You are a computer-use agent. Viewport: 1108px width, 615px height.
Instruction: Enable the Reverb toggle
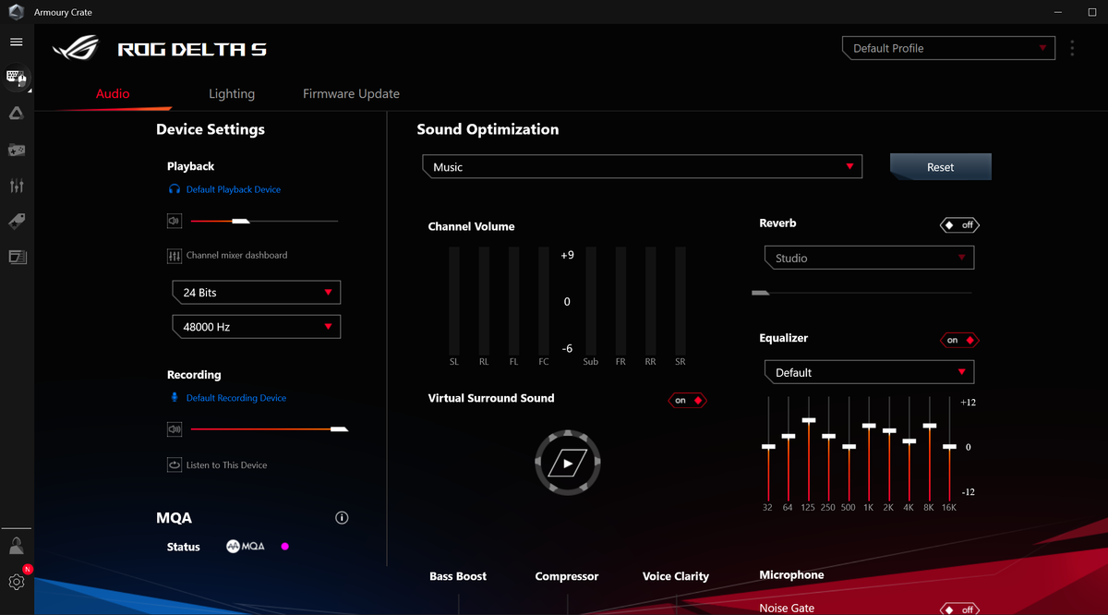point(958,224)
